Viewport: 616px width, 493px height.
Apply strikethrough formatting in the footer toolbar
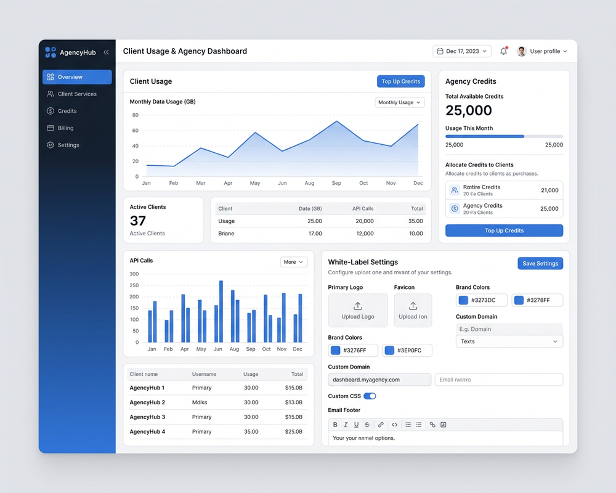[x=367, y=425]
